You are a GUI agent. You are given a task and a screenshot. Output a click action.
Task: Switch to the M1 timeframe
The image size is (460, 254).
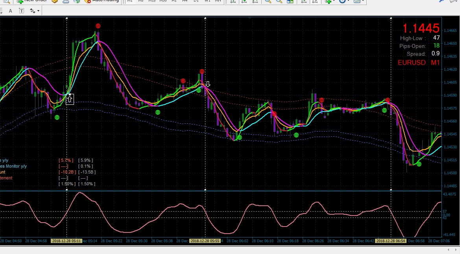pyautogui.click(x=130, y=1)
